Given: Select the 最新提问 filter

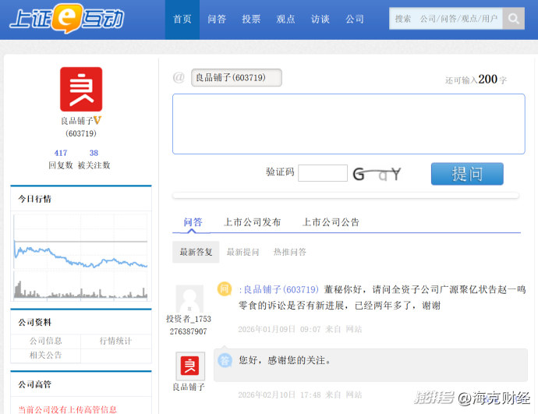Looking at the screenshot, I should click(x=243, y=252).
